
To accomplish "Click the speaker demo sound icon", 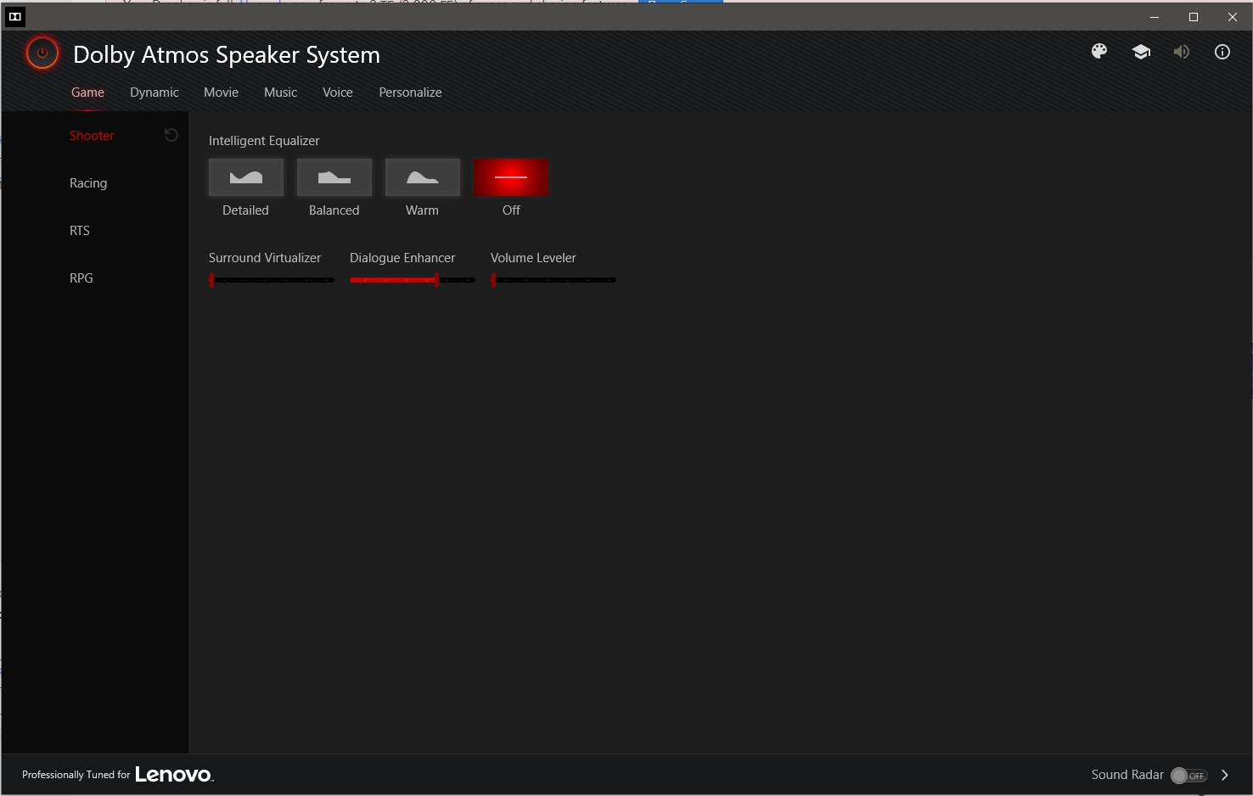I will (x=1182, y=52).
